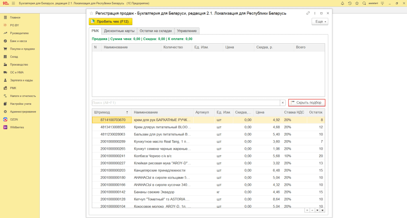Click the price 8,64 cell

click(267, 199)
